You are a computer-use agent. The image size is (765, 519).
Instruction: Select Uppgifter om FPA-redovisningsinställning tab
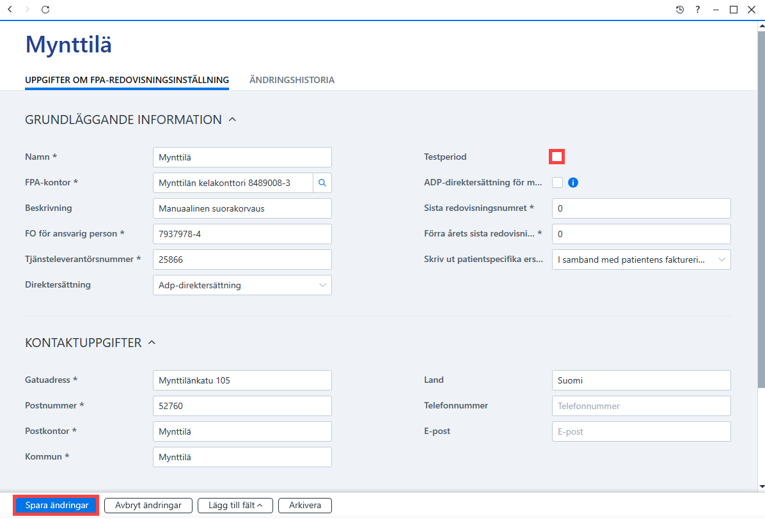[x=127, y=80]
